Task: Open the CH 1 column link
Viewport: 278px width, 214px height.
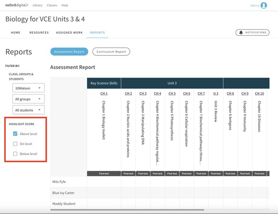Action: pyautogui.click(x=104, y=93)
